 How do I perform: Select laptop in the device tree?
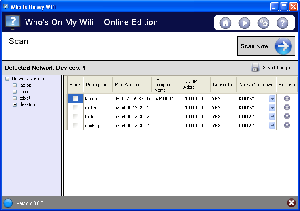(x=26, y=85)
